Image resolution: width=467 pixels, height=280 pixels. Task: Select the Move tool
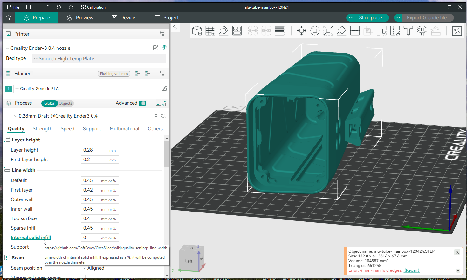pyautogui.click(x=301, y=31)
